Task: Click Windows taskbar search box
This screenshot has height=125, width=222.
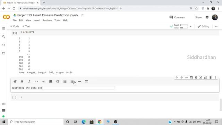Action: pos(36,122)
